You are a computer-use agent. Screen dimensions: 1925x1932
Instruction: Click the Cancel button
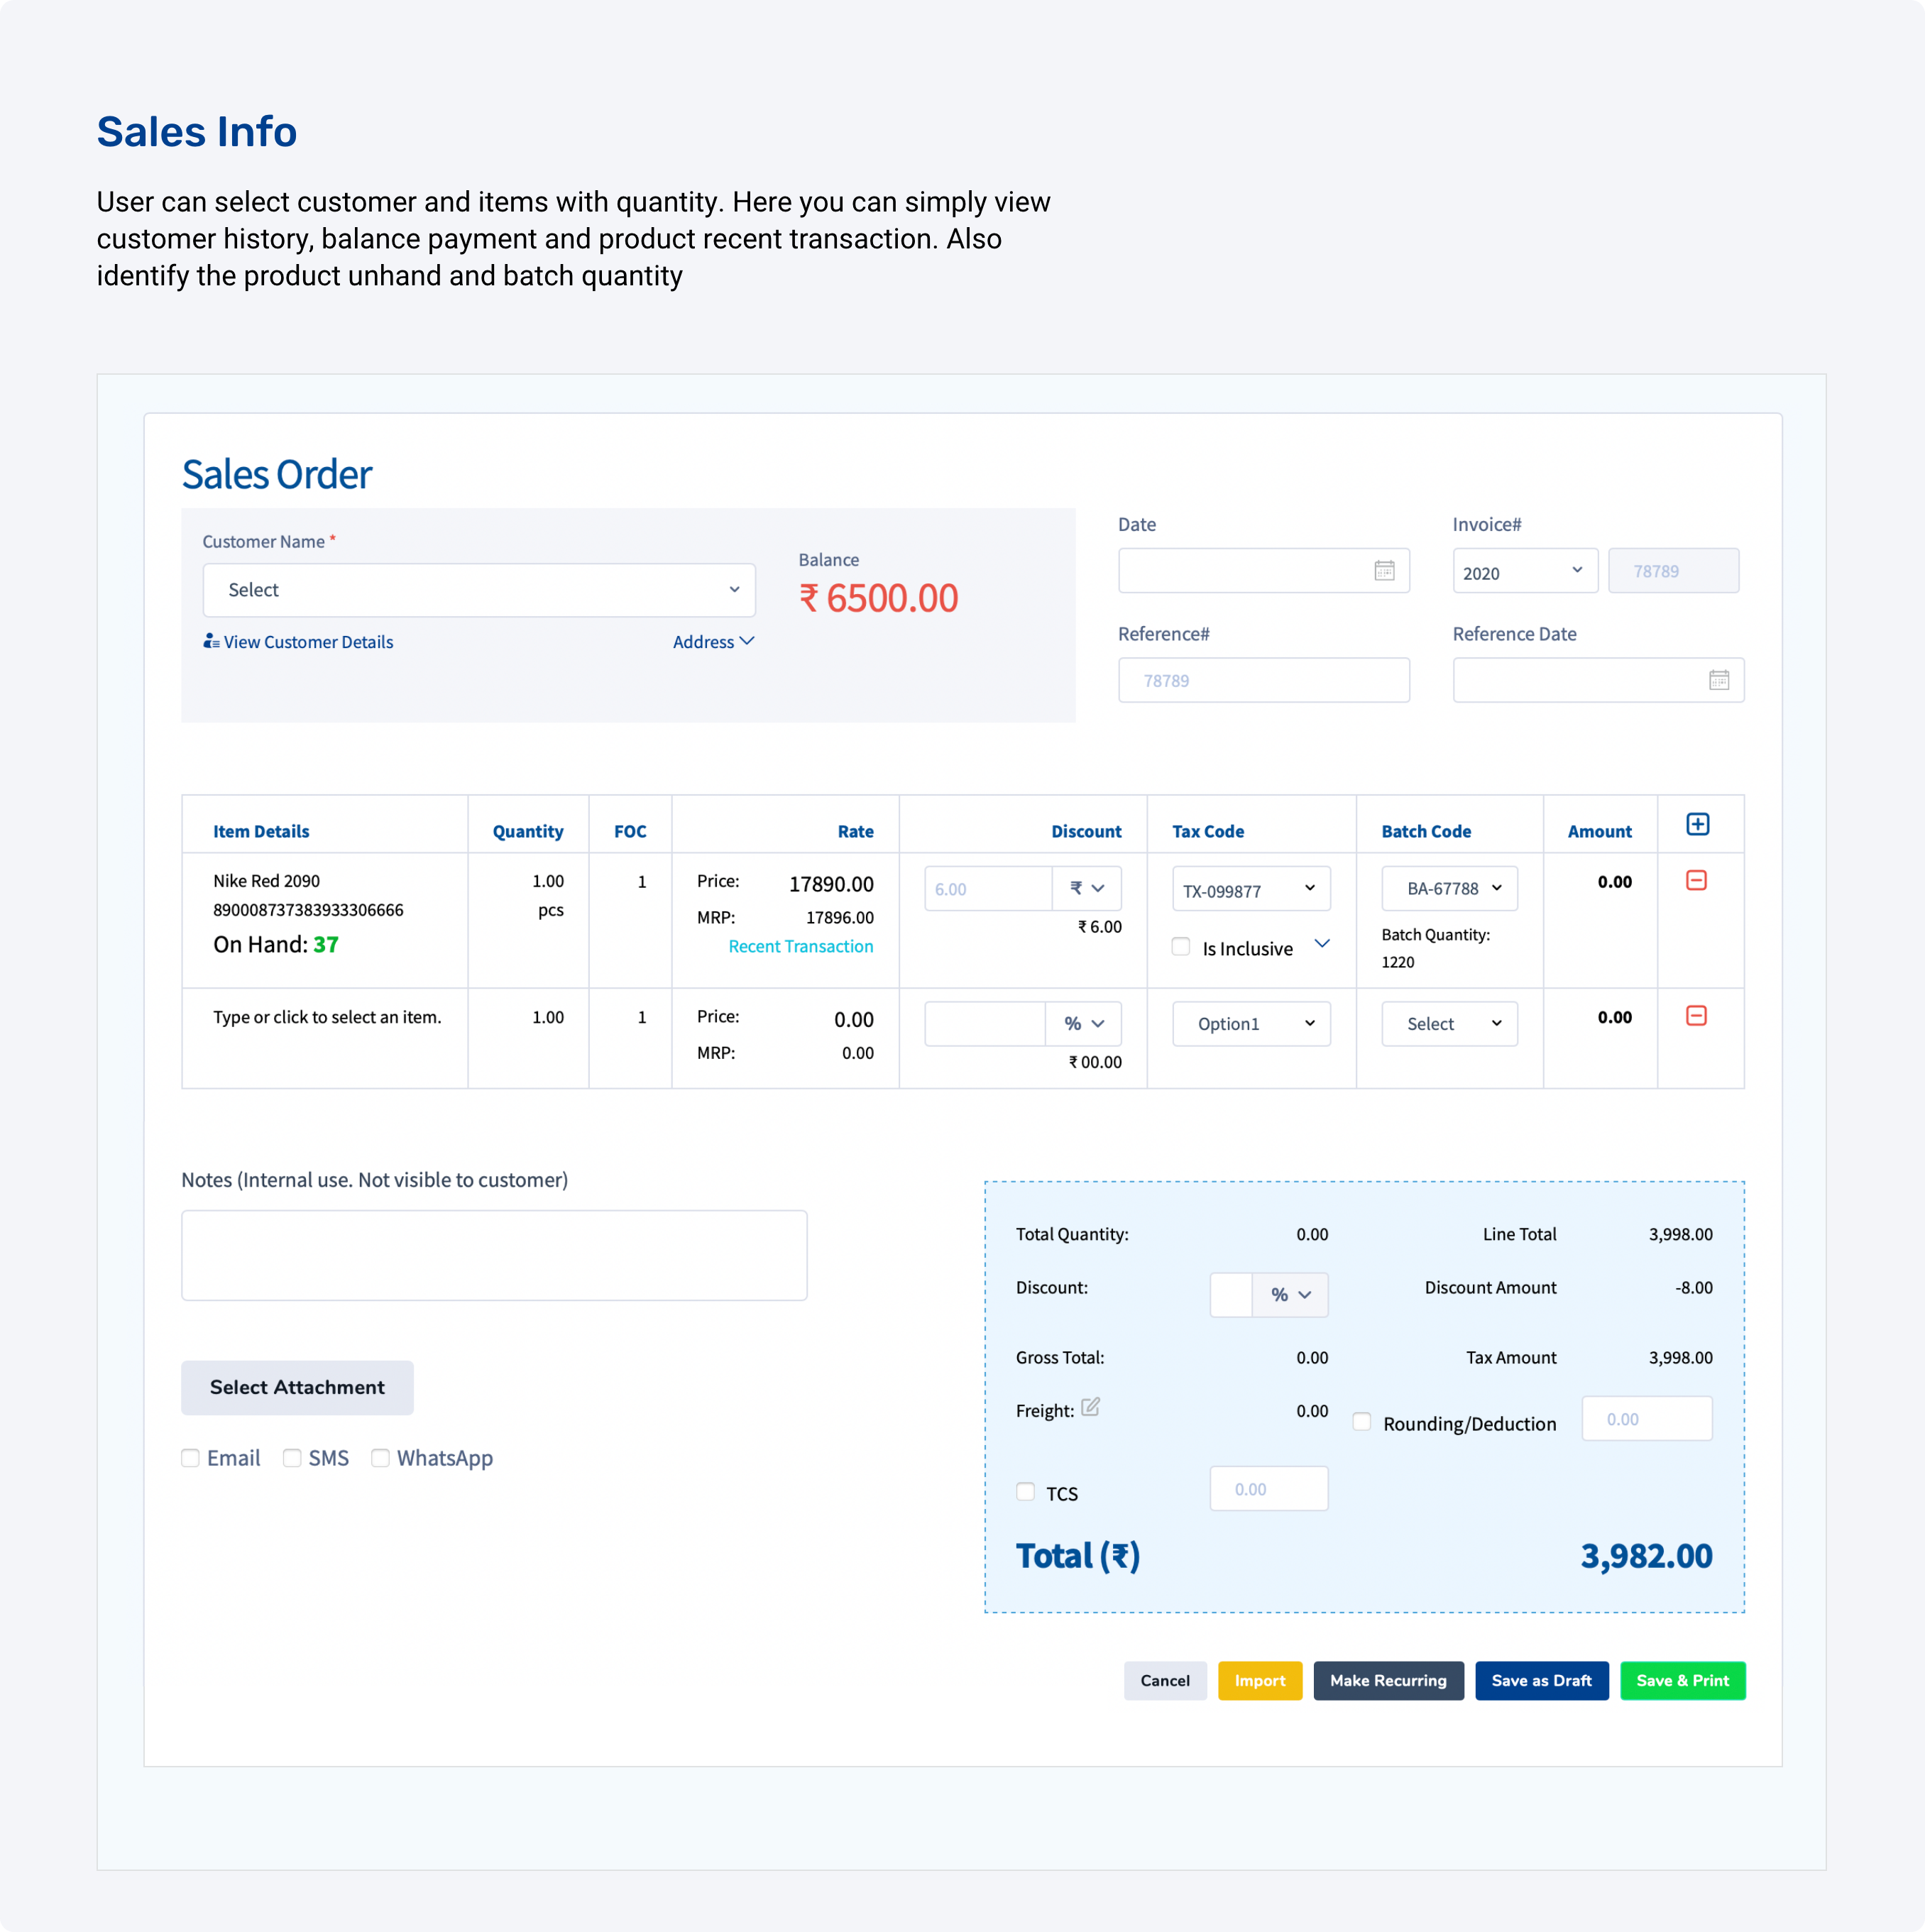(1165, 1681)
